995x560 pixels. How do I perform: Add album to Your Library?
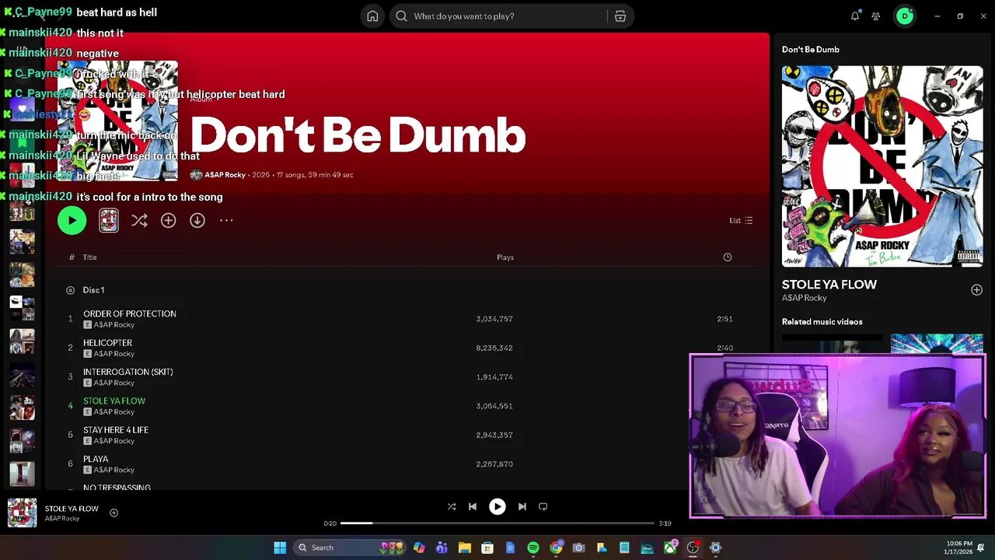tap(168, 220)
